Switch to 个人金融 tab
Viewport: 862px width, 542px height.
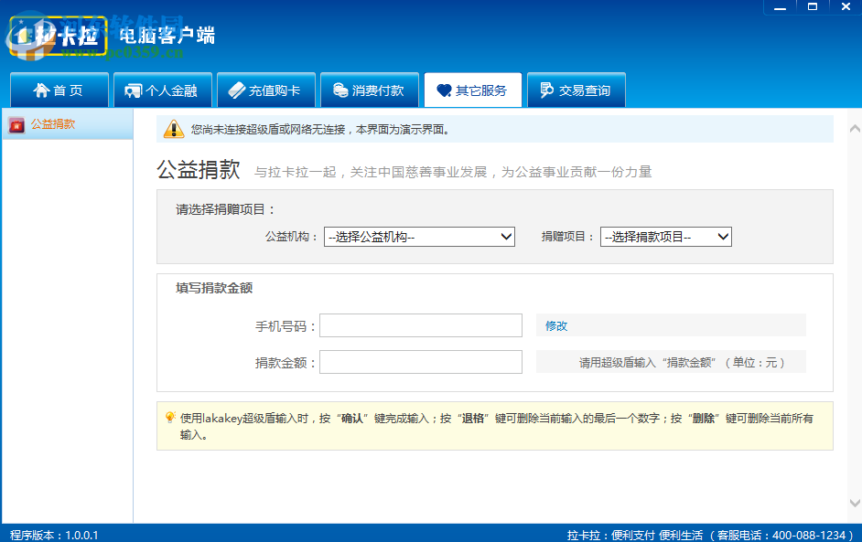[163, 90]
